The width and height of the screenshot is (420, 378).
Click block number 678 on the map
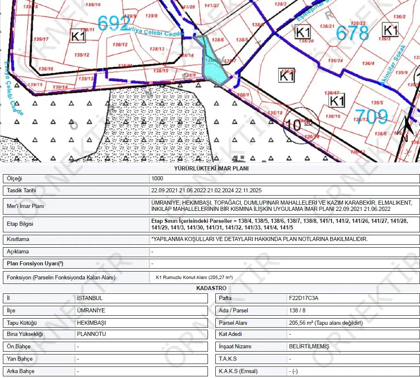pos(352,33)
